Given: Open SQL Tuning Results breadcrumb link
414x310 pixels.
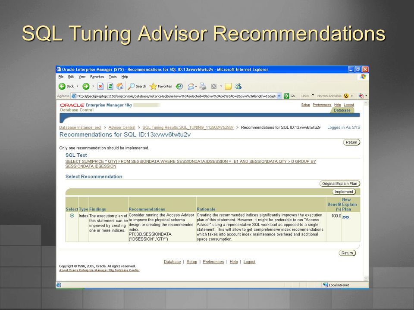Looking at the screenshot, I should click(188, 127).
